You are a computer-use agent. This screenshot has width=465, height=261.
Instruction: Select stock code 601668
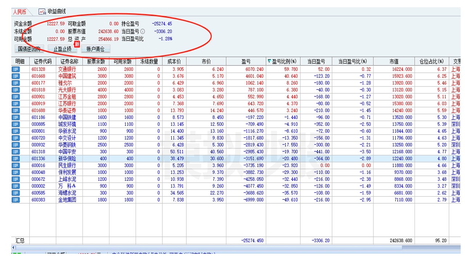coord(39,76)
